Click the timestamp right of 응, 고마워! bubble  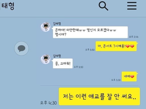[x=79, y=67]
